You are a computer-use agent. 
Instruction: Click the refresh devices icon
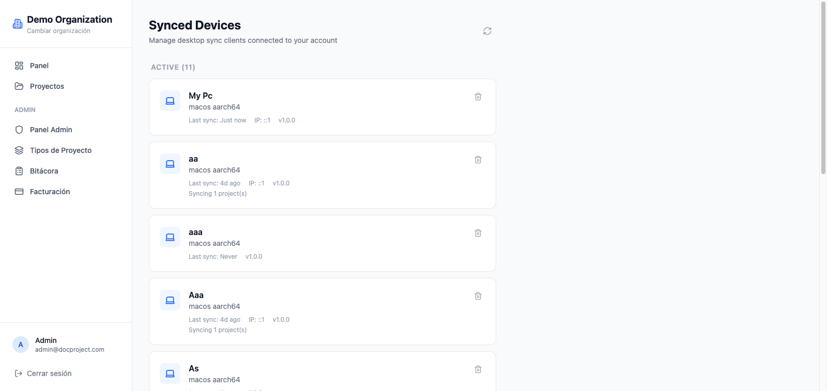tap(487, 31)
